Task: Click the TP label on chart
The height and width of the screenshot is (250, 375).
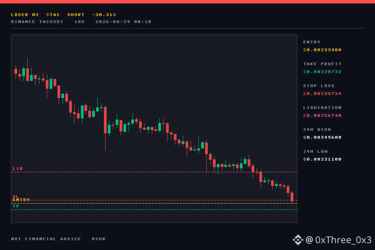Action: (16, 206)
